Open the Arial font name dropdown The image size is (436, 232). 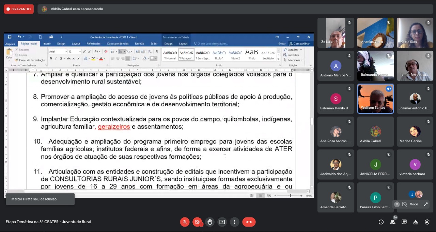coord(65,52)
